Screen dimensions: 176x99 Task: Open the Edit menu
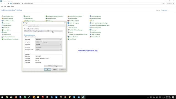tap(5, 6)
